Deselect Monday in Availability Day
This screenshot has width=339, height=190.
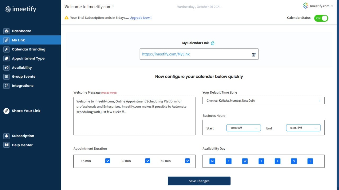(x=212, y=161)
